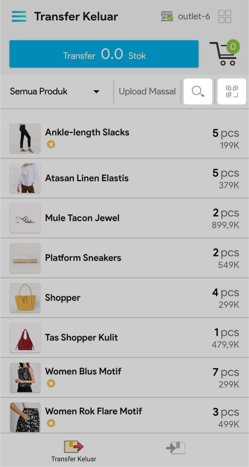Pick the Atasan Linen Elastis product
Screen dimensions: 249x467
124,178
